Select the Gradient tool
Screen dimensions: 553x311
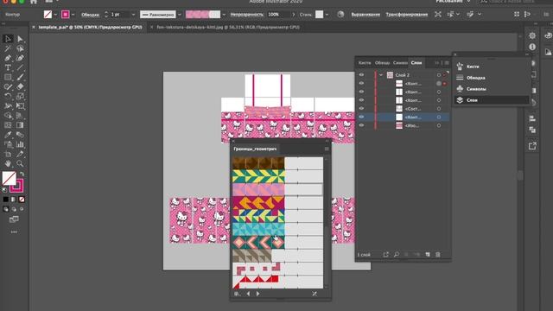tap(20, 124)
